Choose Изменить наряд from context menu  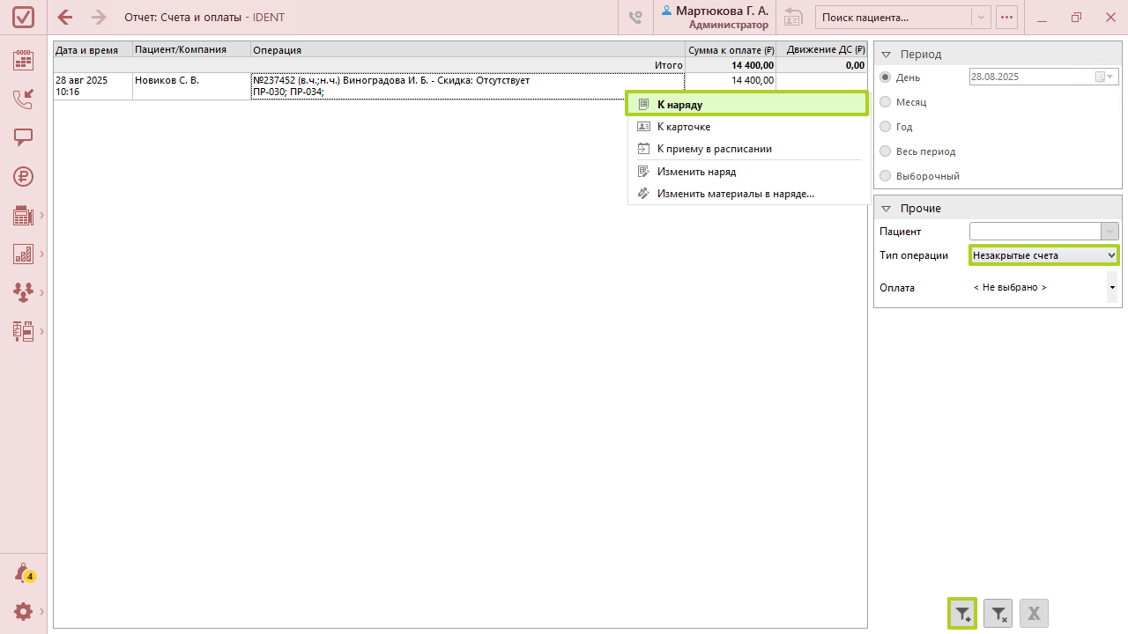(x=747, y=172)
